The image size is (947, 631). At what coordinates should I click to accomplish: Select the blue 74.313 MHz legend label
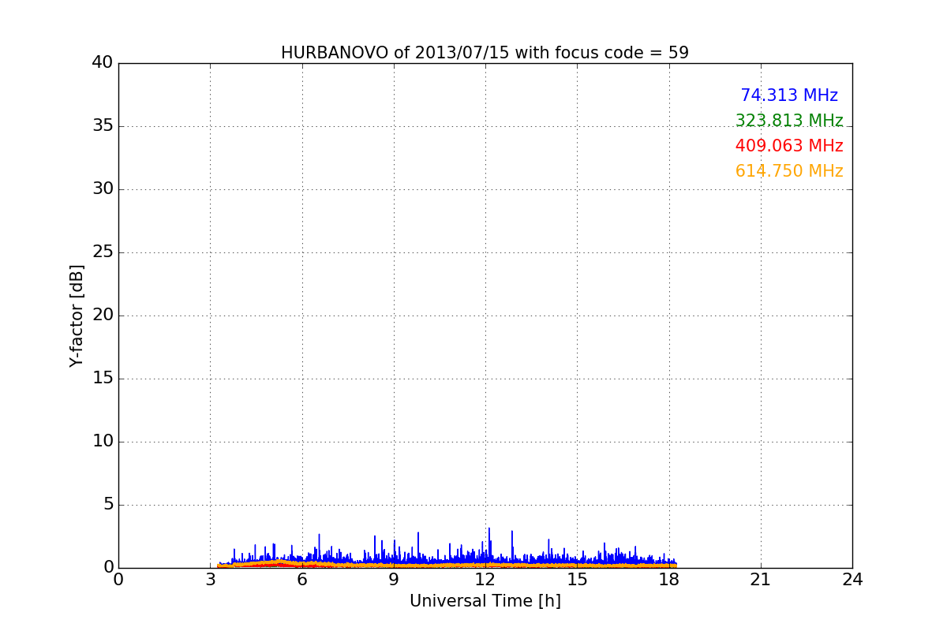point(789,95)
